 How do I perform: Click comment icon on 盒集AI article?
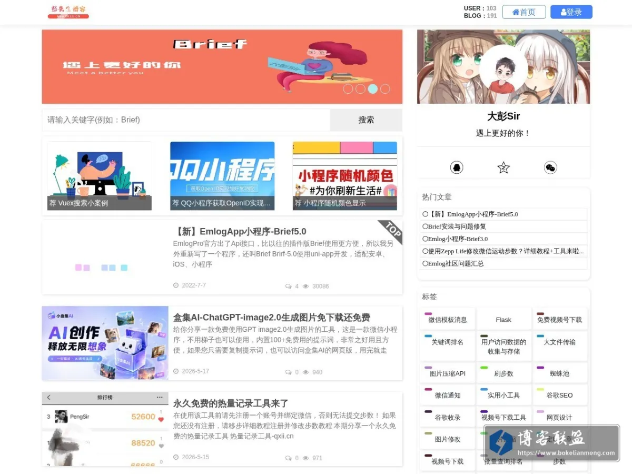coord(288,372)
